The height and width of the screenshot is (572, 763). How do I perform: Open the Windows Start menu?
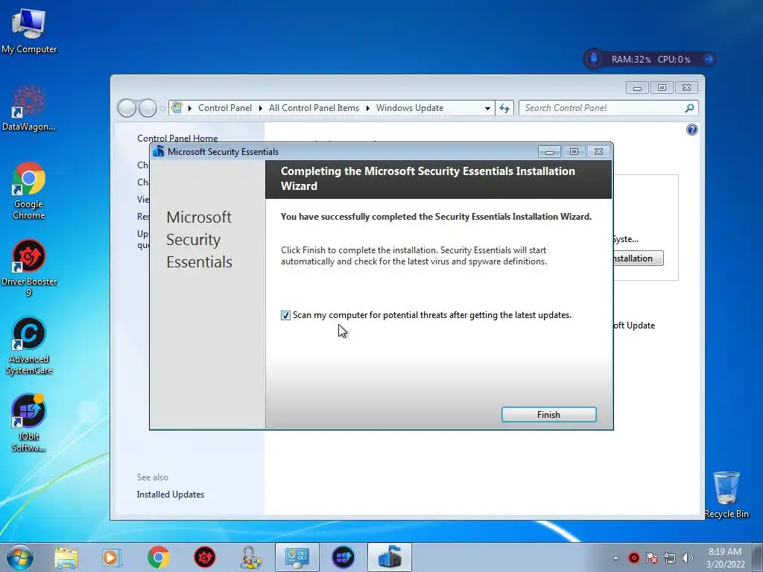click(20, 557)
